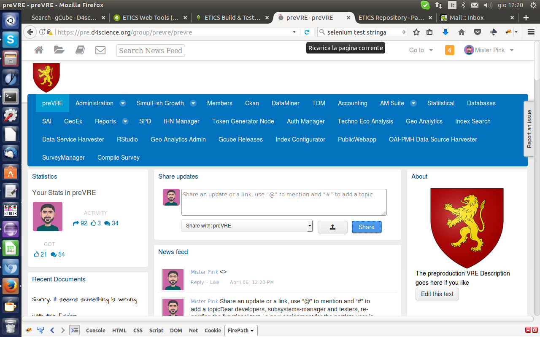The height and width of the screenshot is (337, 540).
Task: Open the address bar history dropdown arrow
Action: (x=294, y=32)
